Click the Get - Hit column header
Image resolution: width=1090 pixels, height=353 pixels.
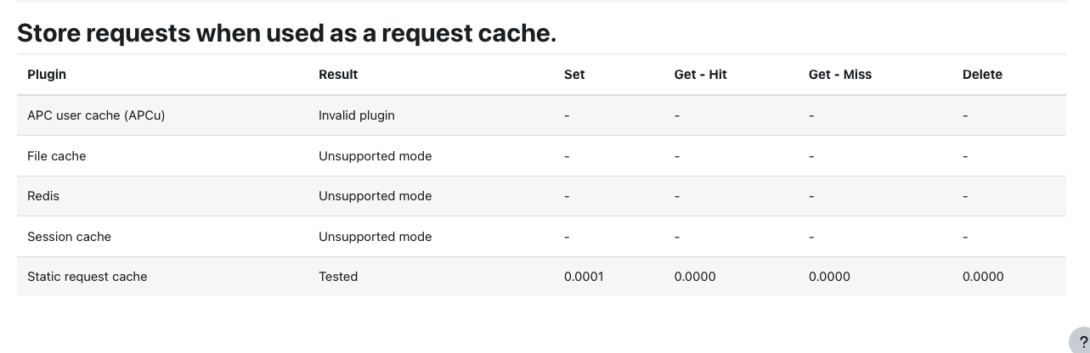pos(700,75)
